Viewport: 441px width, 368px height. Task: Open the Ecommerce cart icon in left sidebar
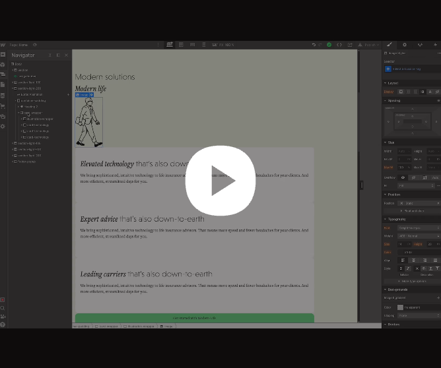click(3, 106)
